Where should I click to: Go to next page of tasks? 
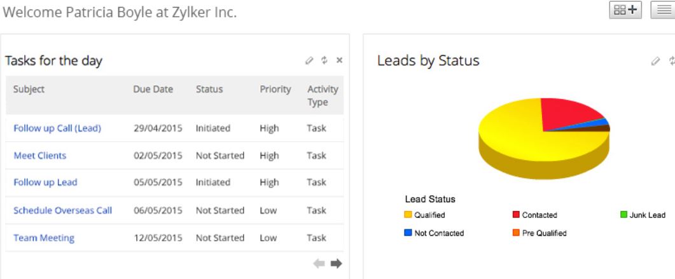point(336,263)
